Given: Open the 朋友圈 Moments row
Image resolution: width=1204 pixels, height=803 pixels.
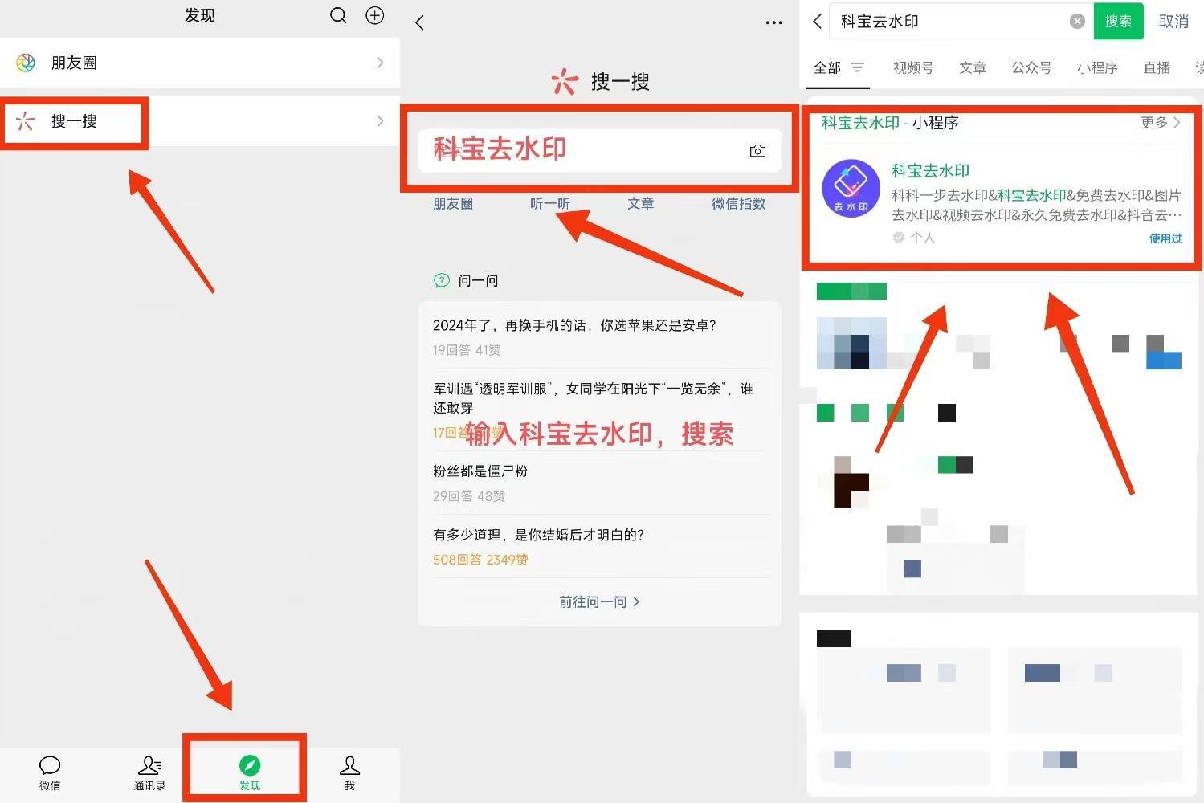Looking at the screenshot, I should click(x=200, y=63).
